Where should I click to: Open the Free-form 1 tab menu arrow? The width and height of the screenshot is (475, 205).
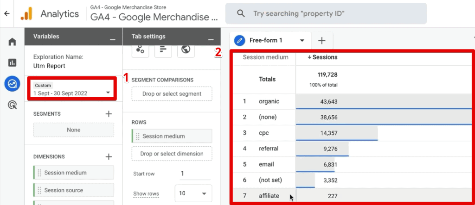pyautogui.click(x=302, y=41)
